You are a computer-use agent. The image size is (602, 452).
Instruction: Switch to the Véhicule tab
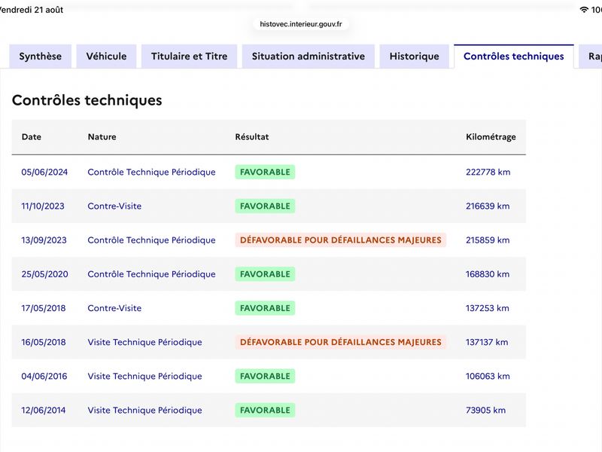(x=106, y=56)
